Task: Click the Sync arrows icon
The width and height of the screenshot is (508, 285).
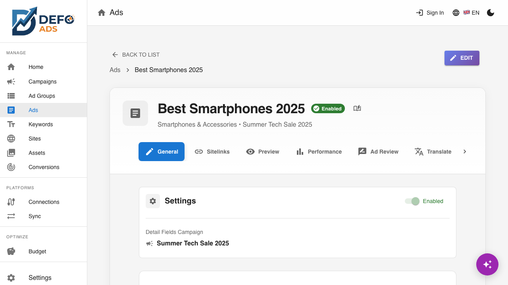Action: [x=11, y=216]
